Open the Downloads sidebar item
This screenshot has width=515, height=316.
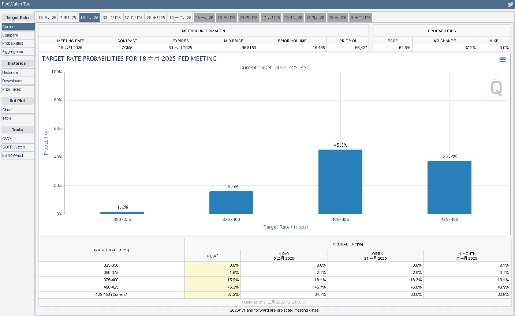[18, 81]
